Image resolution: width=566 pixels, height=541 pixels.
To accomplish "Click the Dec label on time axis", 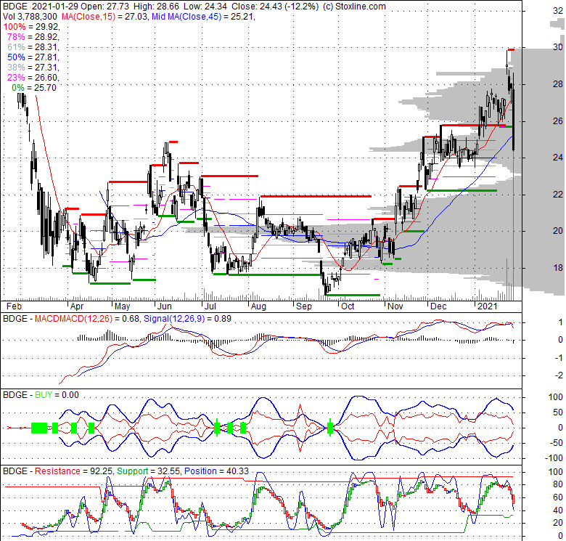I will [438, 306].
